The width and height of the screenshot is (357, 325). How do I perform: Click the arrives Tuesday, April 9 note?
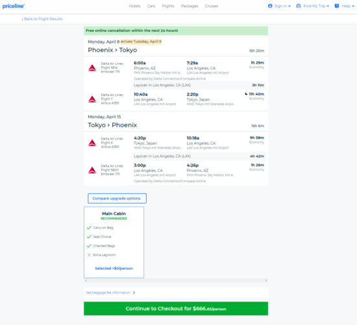[x=141, y=42]
